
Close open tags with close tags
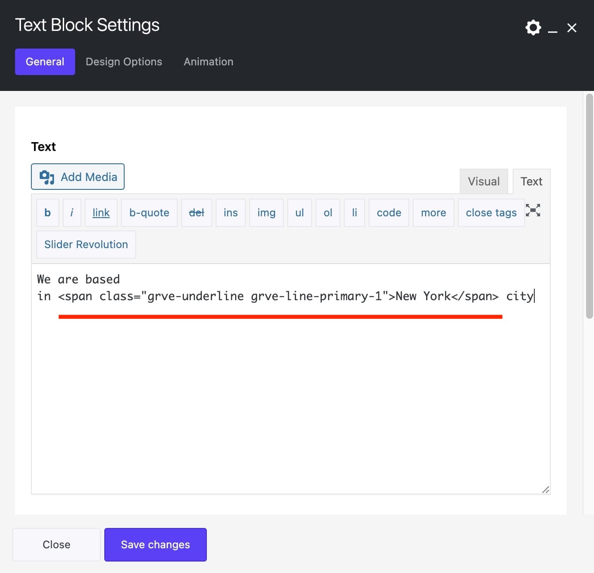click(491, 212)
